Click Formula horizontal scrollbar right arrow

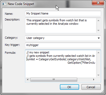pyautogui.click(x=94, y=80)
